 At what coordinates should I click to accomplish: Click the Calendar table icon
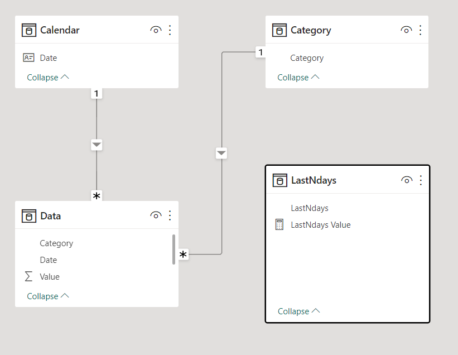29,30
